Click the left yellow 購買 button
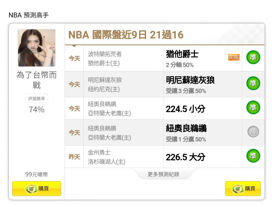 click(37, 189)
